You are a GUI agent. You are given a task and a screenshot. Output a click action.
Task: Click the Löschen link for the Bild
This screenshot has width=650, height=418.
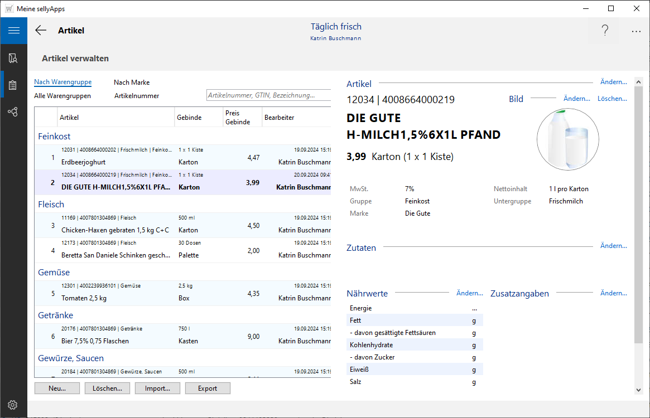point(612,99)
